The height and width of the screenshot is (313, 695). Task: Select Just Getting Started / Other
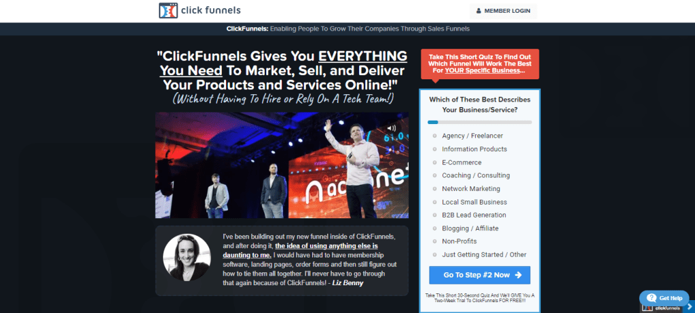click(434, 255)
